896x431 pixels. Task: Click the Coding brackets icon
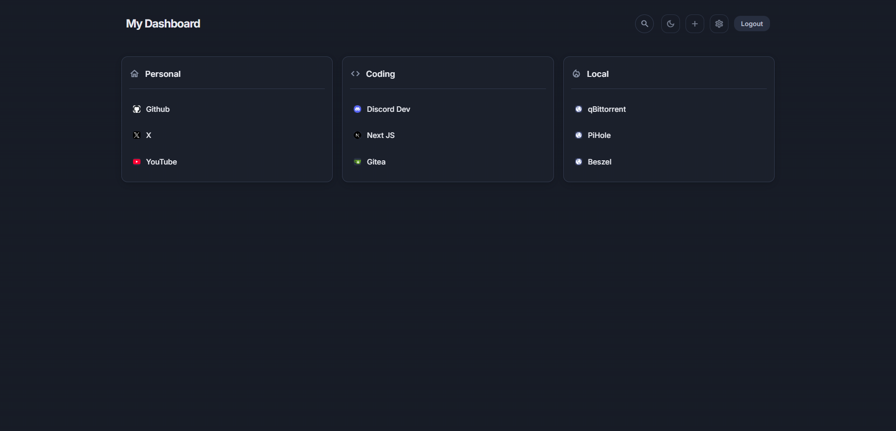(x=355, y=74)
